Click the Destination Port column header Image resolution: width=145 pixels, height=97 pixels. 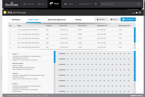pos(124,26)
